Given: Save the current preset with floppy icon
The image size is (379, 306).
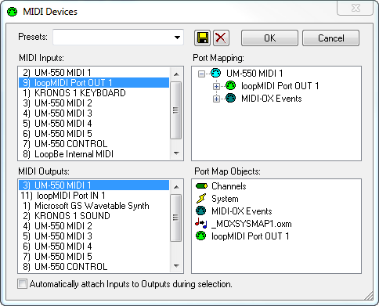Looking at the screenshot, I should [x=202, y=38].
